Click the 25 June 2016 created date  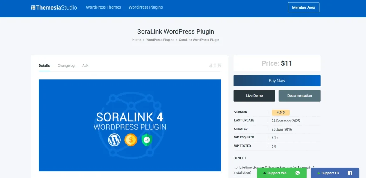coord(282,129)
